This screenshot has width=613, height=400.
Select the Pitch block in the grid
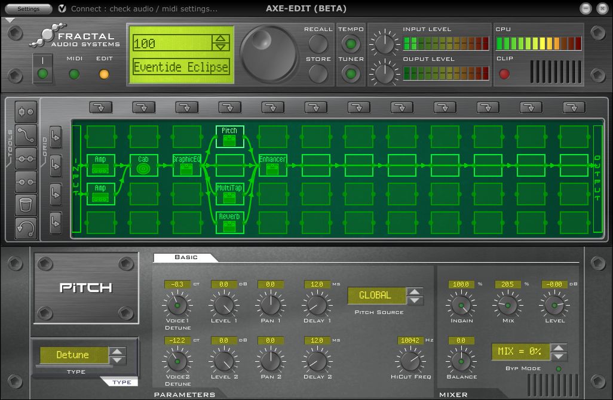tap(229, 136)
